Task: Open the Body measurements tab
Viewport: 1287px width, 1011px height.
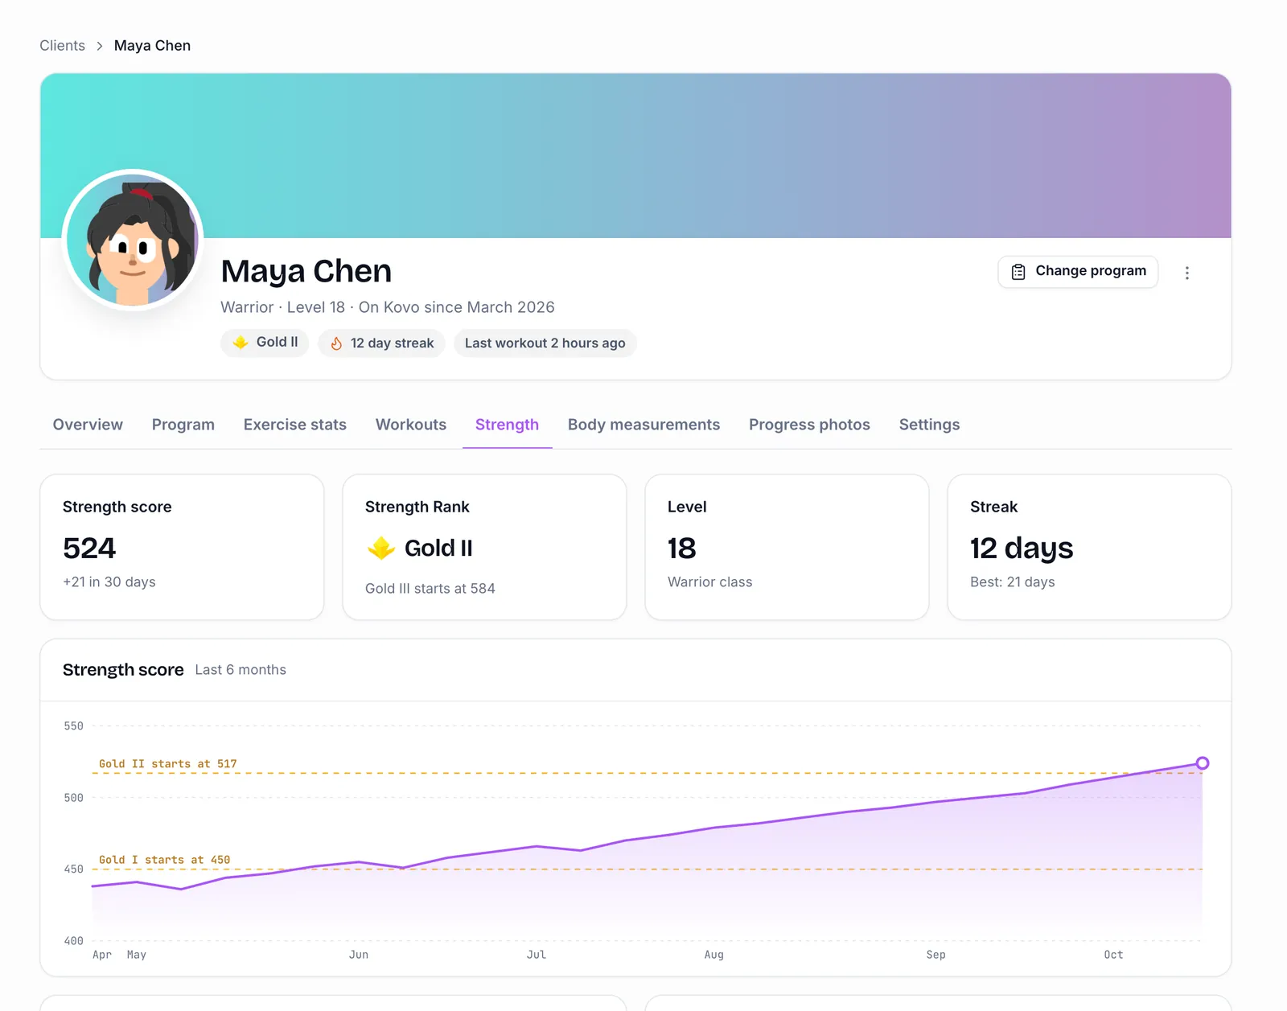Action: tap(643, 425)
